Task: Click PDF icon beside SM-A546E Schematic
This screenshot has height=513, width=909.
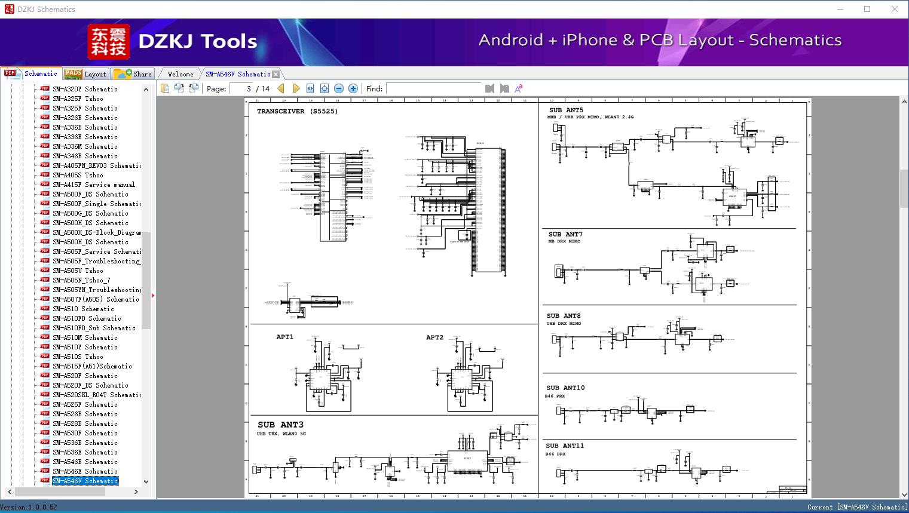Action: (45, 471)
